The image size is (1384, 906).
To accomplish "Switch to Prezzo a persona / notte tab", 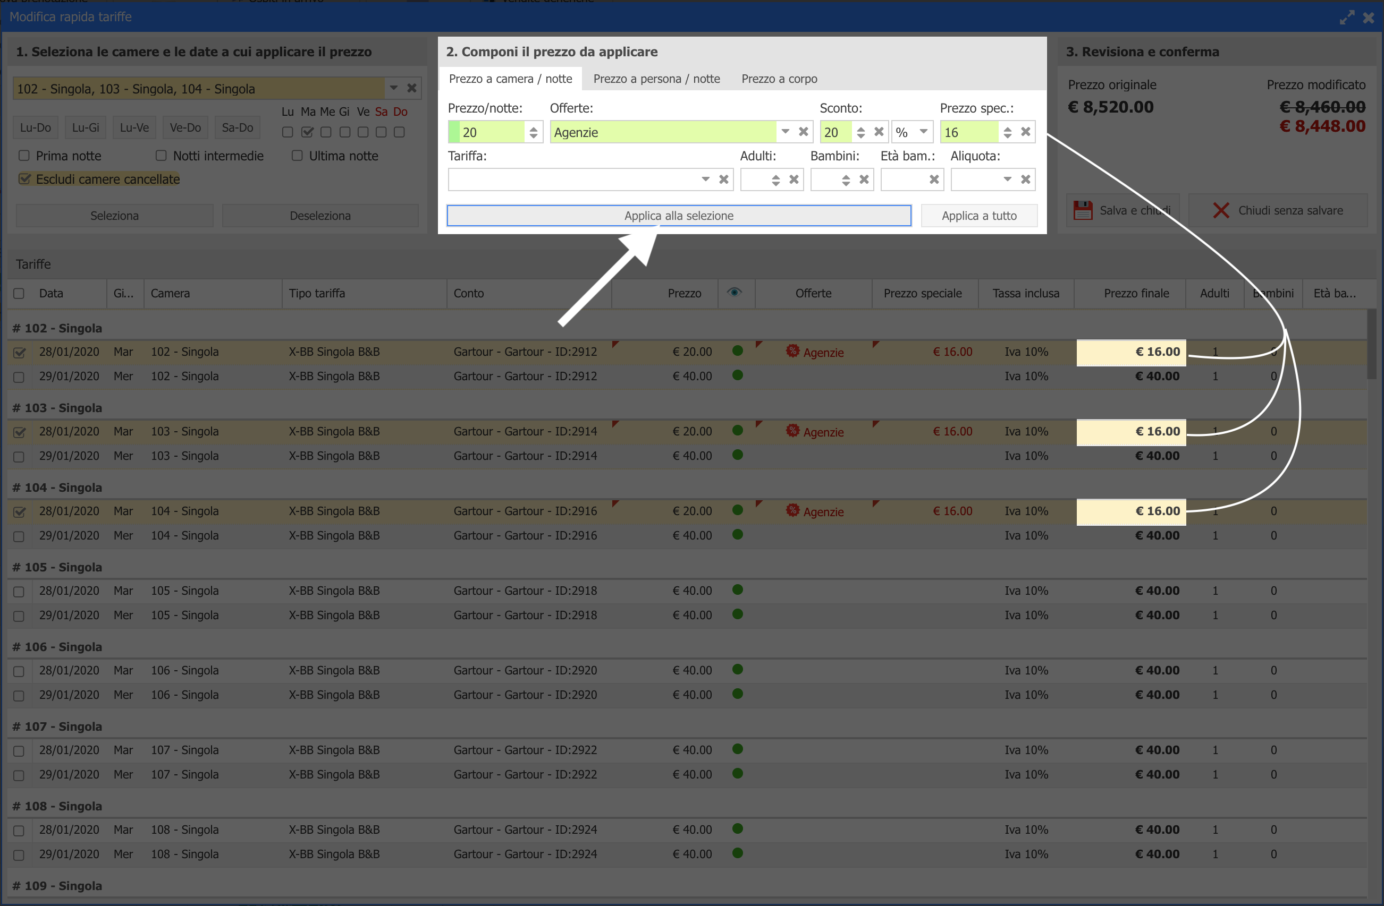I will click(656, 79).
